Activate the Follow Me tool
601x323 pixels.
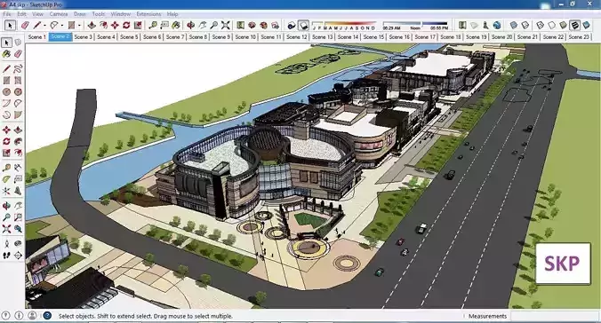click(18, 142)
